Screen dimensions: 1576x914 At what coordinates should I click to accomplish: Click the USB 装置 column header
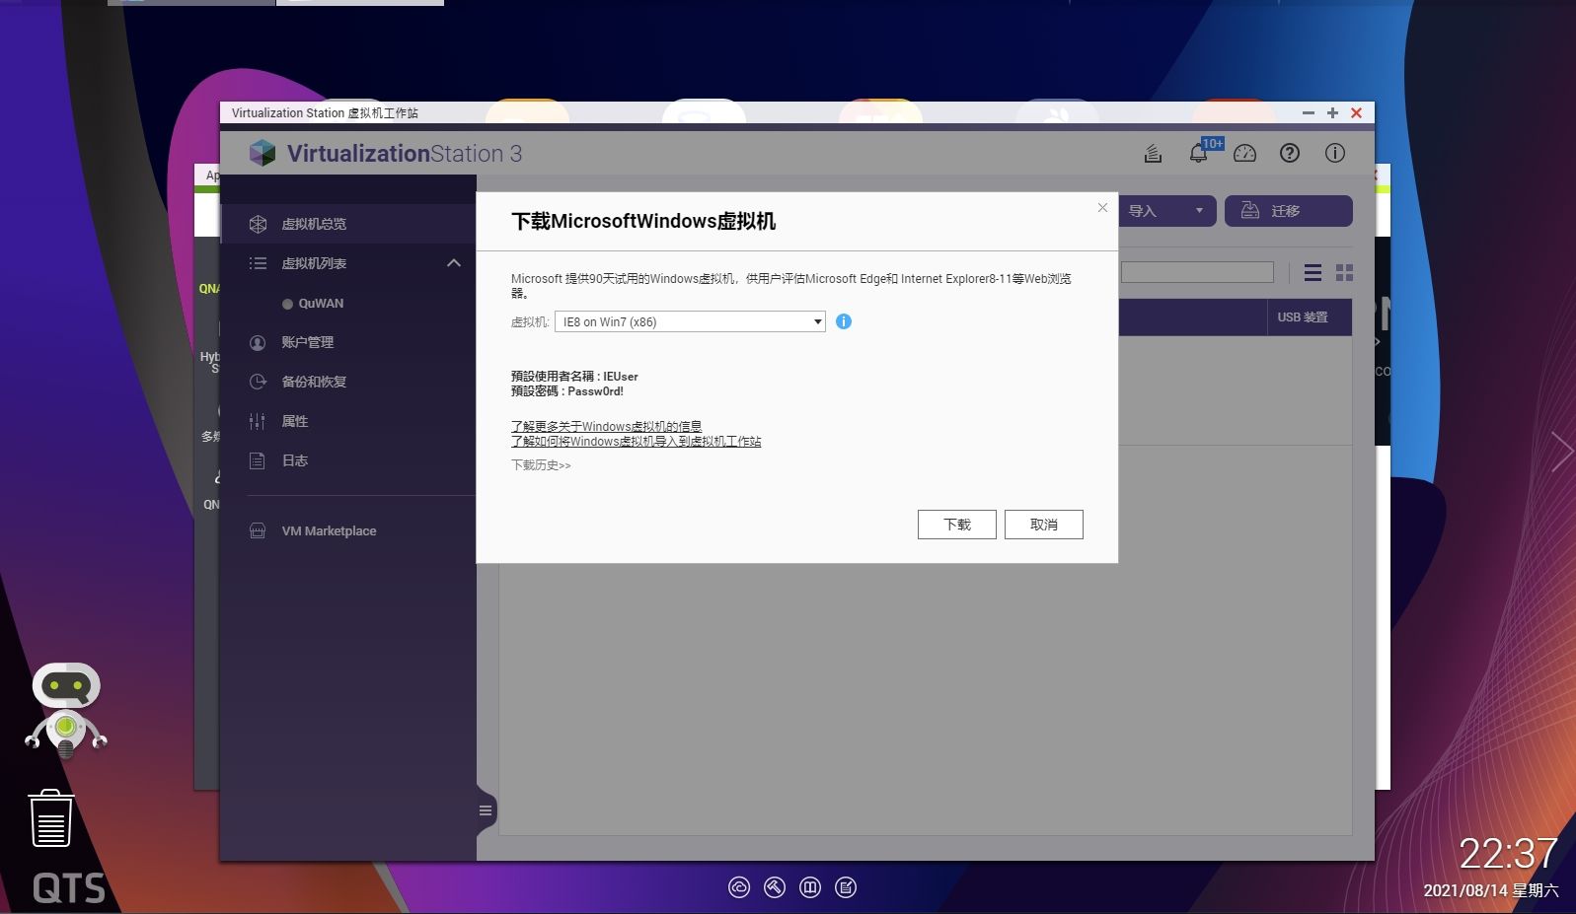click(x=1309, y=317)
